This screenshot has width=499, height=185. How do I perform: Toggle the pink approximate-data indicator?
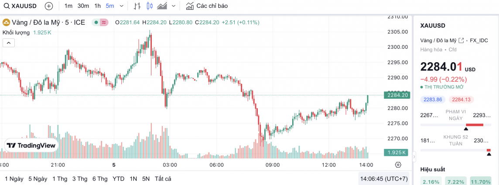coord(104,22)
